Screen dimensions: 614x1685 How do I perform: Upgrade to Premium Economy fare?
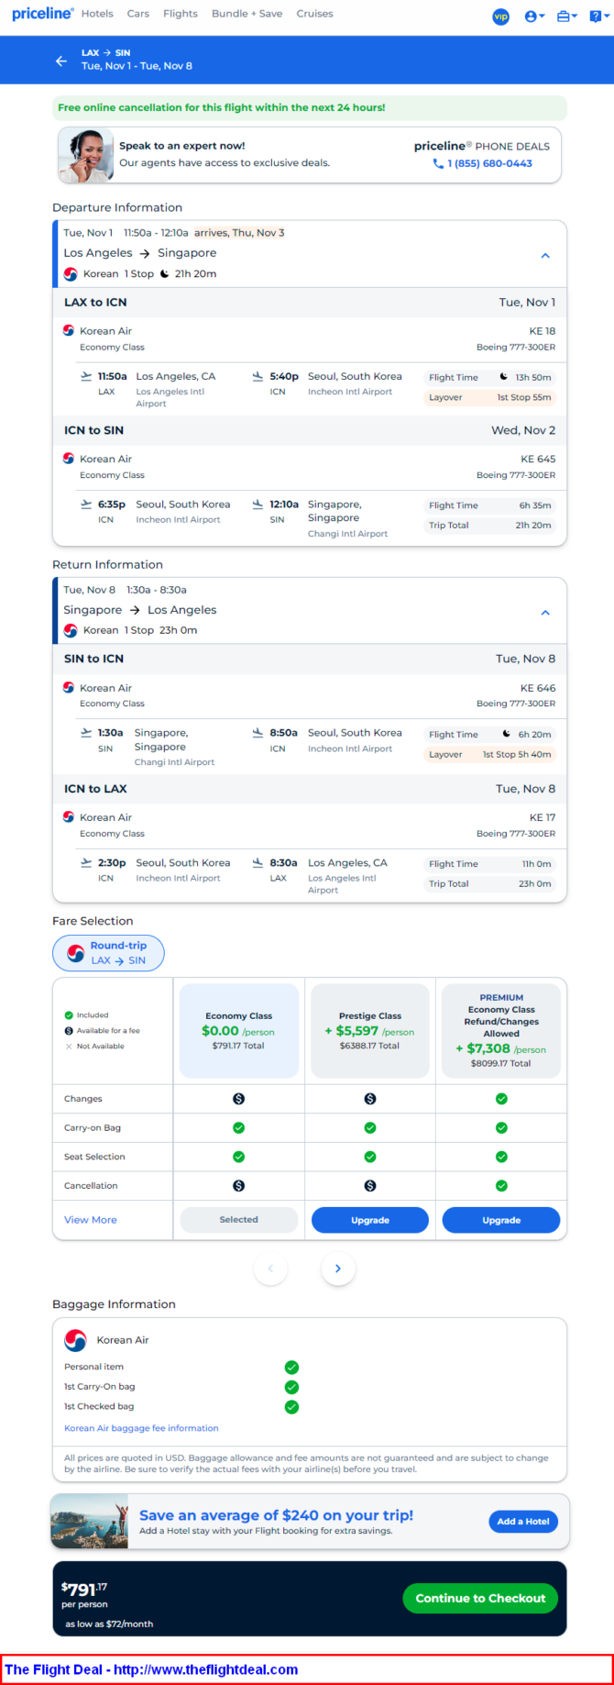click(501, 1220)
